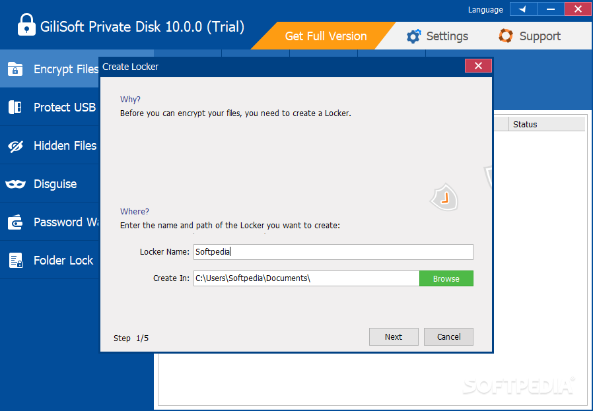Minimize the GiliSoft Private Disk window
Viewport: 593px width, 411px height.
coord(551,9)
